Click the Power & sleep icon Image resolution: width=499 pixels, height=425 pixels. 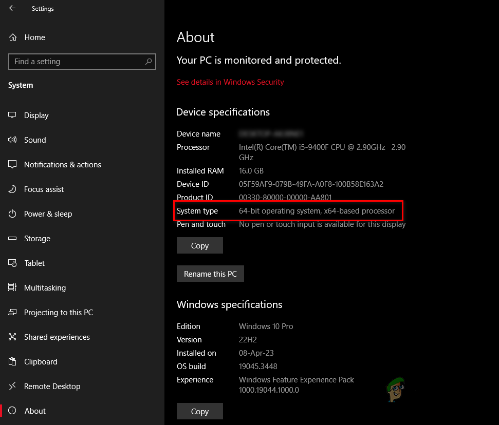click(13, 214)
